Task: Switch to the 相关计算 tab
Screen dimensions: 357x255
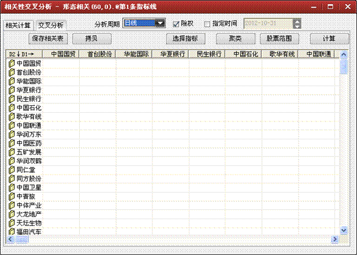Action: pyautogui.click(x=18, y=25)
